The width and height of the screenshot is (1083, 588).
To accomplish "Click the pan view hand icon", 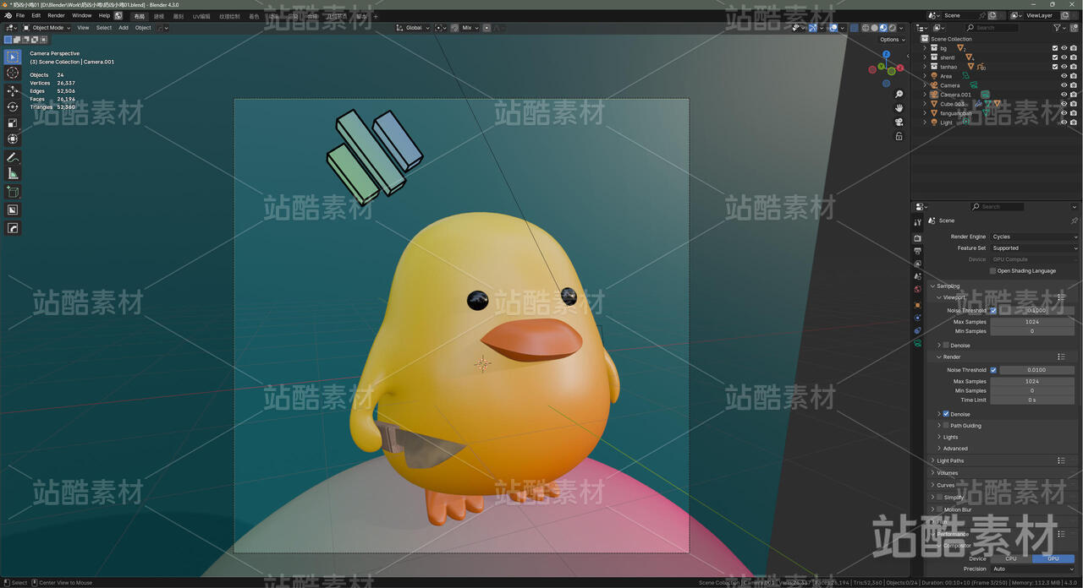I will point(899,108).
